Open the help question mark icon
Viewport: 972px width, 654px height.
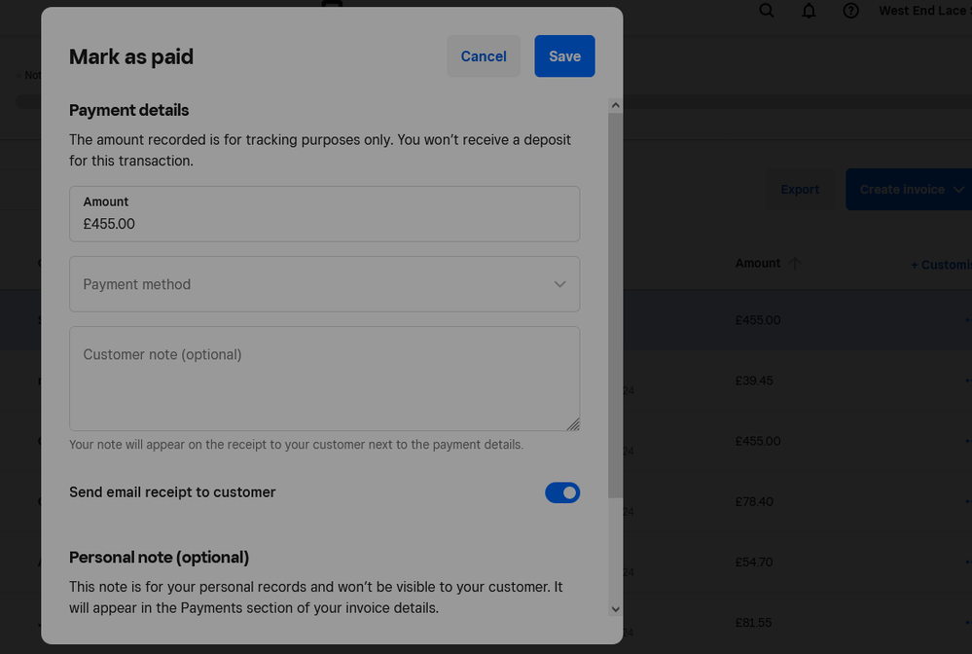tap(851, 11)
